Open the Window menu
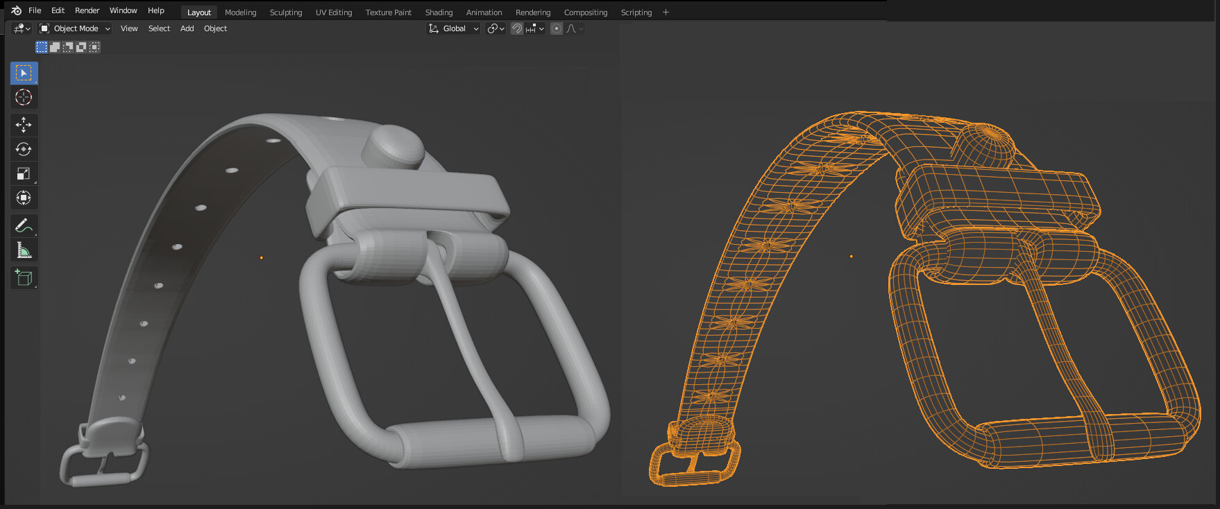 (x=124, y=10)
